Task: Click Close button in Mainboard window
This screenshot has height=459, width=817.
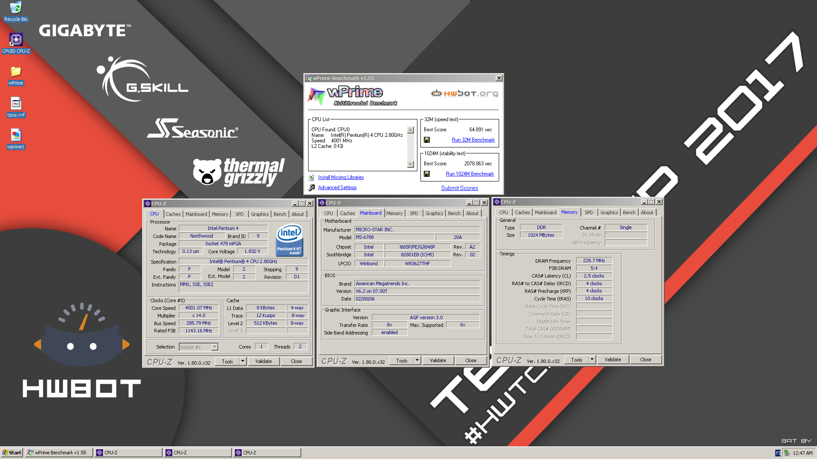Action: click(471, 360)
